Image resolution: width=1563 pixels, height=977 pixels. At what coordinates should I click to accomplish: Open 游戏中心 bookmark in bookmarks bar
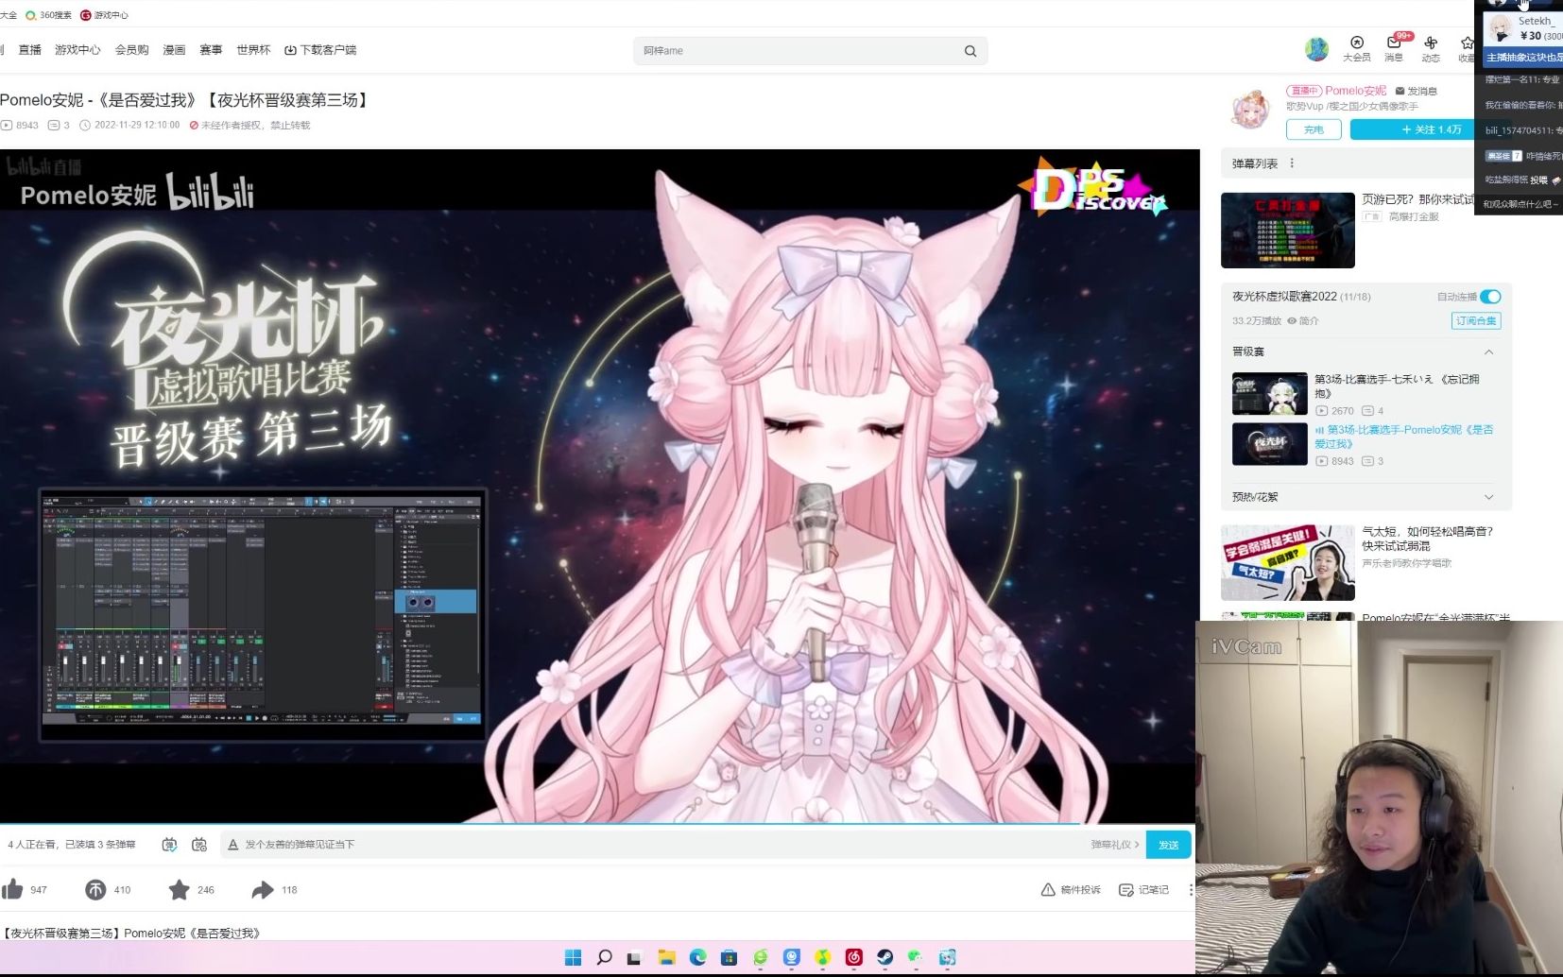tap(104, 15)
